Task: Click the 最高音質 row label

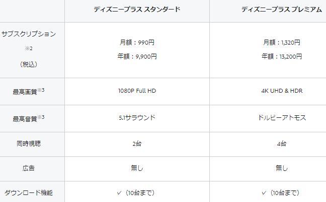Action: click(x=29, y=118)
